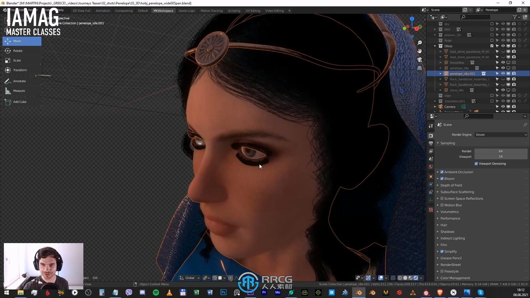Select the Add Cube tool
Screen dimensions: 530x298
tap(22, 102)
